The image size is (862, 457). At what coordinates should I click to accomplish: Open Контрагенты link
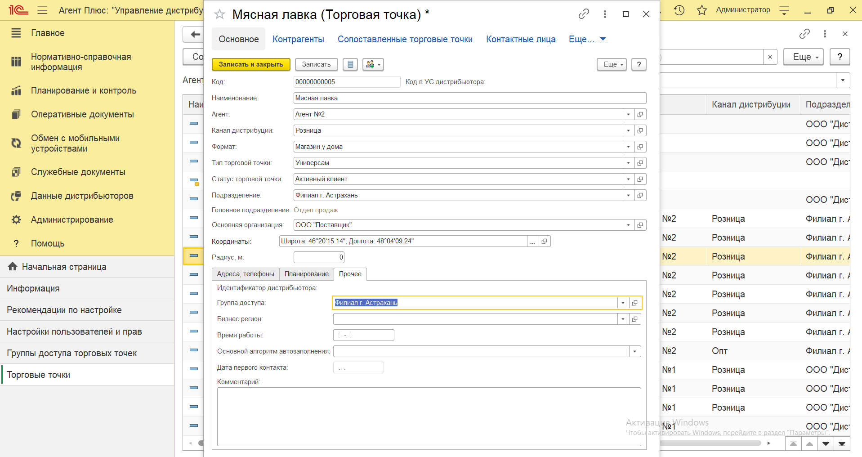pyautogui.click(x=298, y=39)
